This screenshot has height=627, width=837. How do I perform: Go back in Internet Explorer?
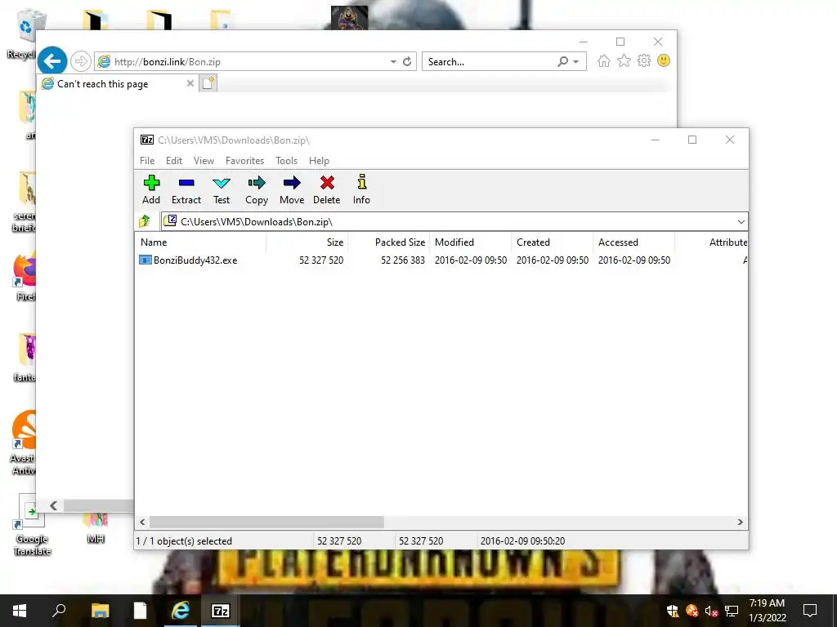tap(52, 61)
